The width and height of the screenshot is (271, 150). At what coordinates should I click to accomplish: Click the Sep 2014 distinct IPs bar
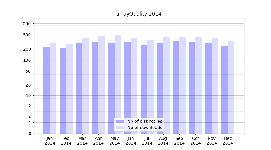click(x=176, y=87)
